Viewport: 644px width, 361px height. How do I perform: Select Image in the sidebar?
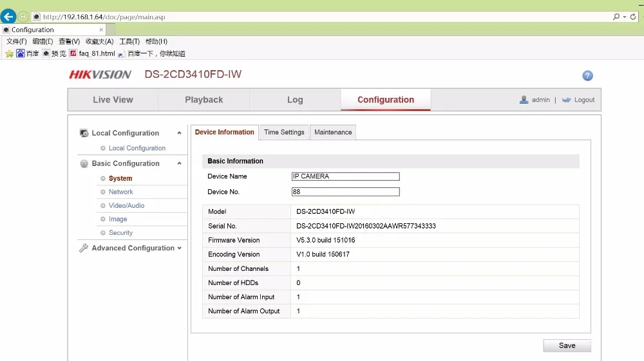click(x=118, y=219)
